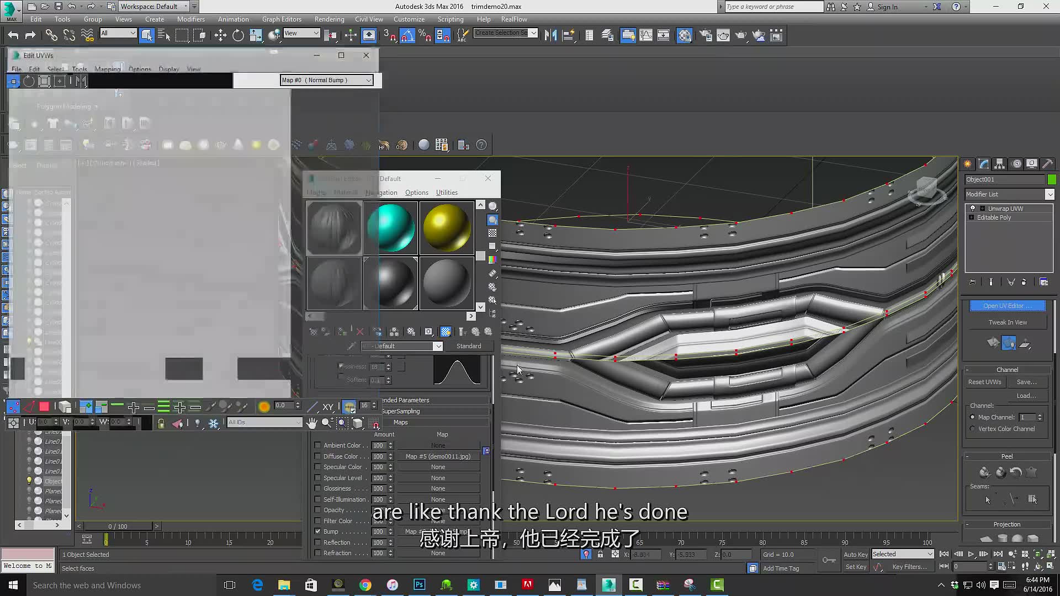Toggle the Ambient Color map checkbox
This screenshot has height=596, width=1060.
coord(317,445)
